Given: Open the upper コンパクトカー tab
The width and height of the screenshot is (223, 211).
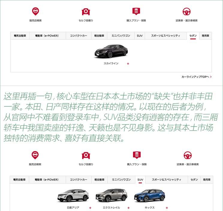Looking at the screenshot, I should [79, 36].
